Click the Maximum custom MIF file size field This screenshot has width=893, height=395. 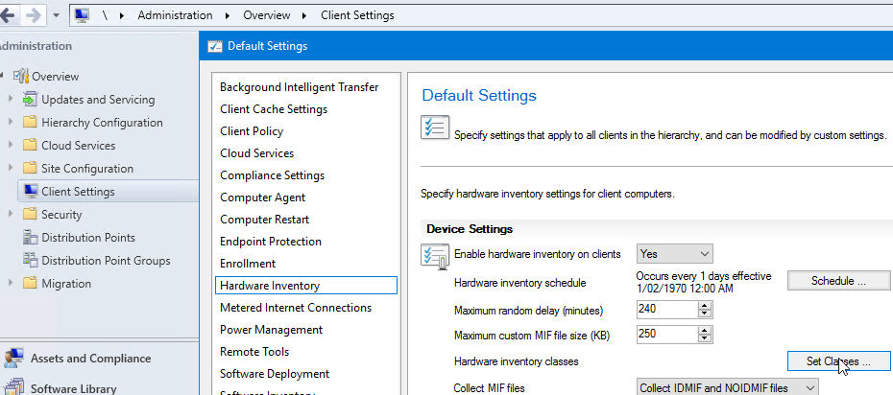pyautogui.click(x=665, y=336)
